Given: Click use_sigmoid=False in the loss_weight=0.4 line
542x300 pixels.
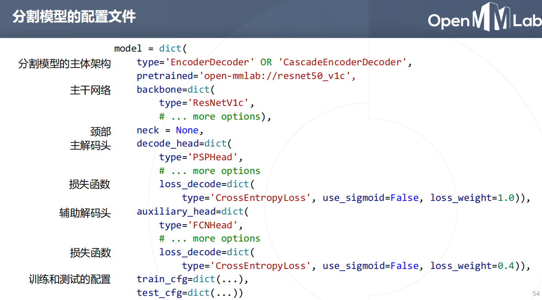Looking at the screenshot, I should point(371,266).
